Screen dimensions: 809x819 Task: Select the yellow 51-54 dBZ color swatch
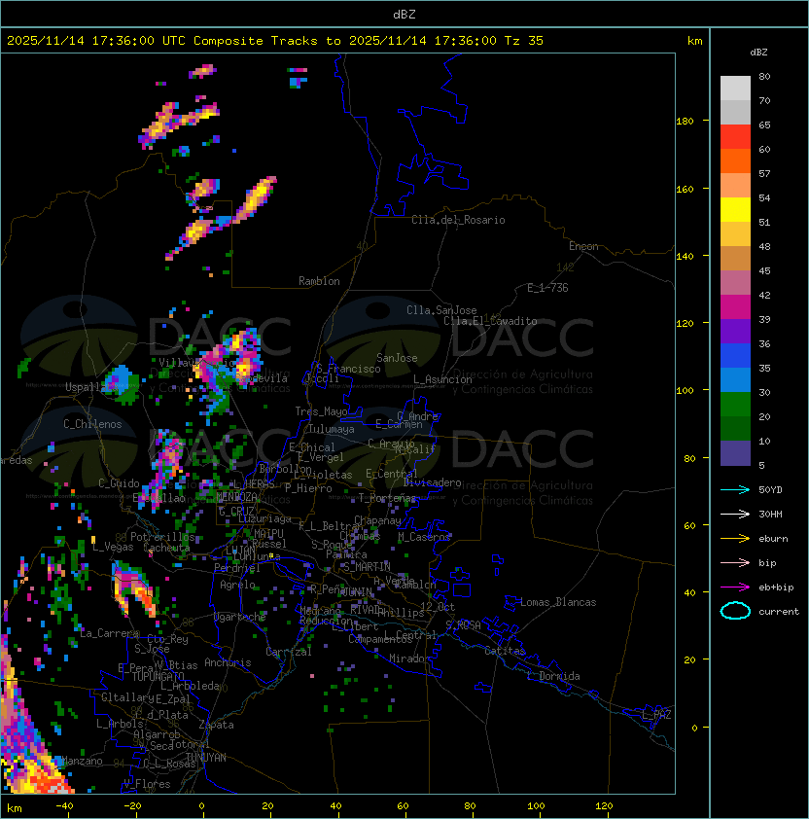[x=735, y=210]
